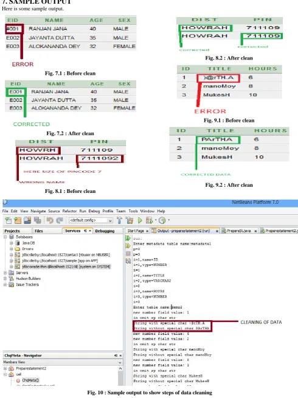
Task: Expand the Drivers node
Action: [x=11, y=249]
